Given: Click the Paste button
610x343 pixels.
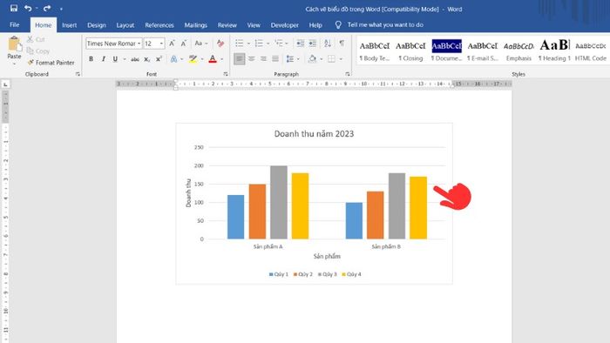Looking at the screenshot, I should 14,50.
